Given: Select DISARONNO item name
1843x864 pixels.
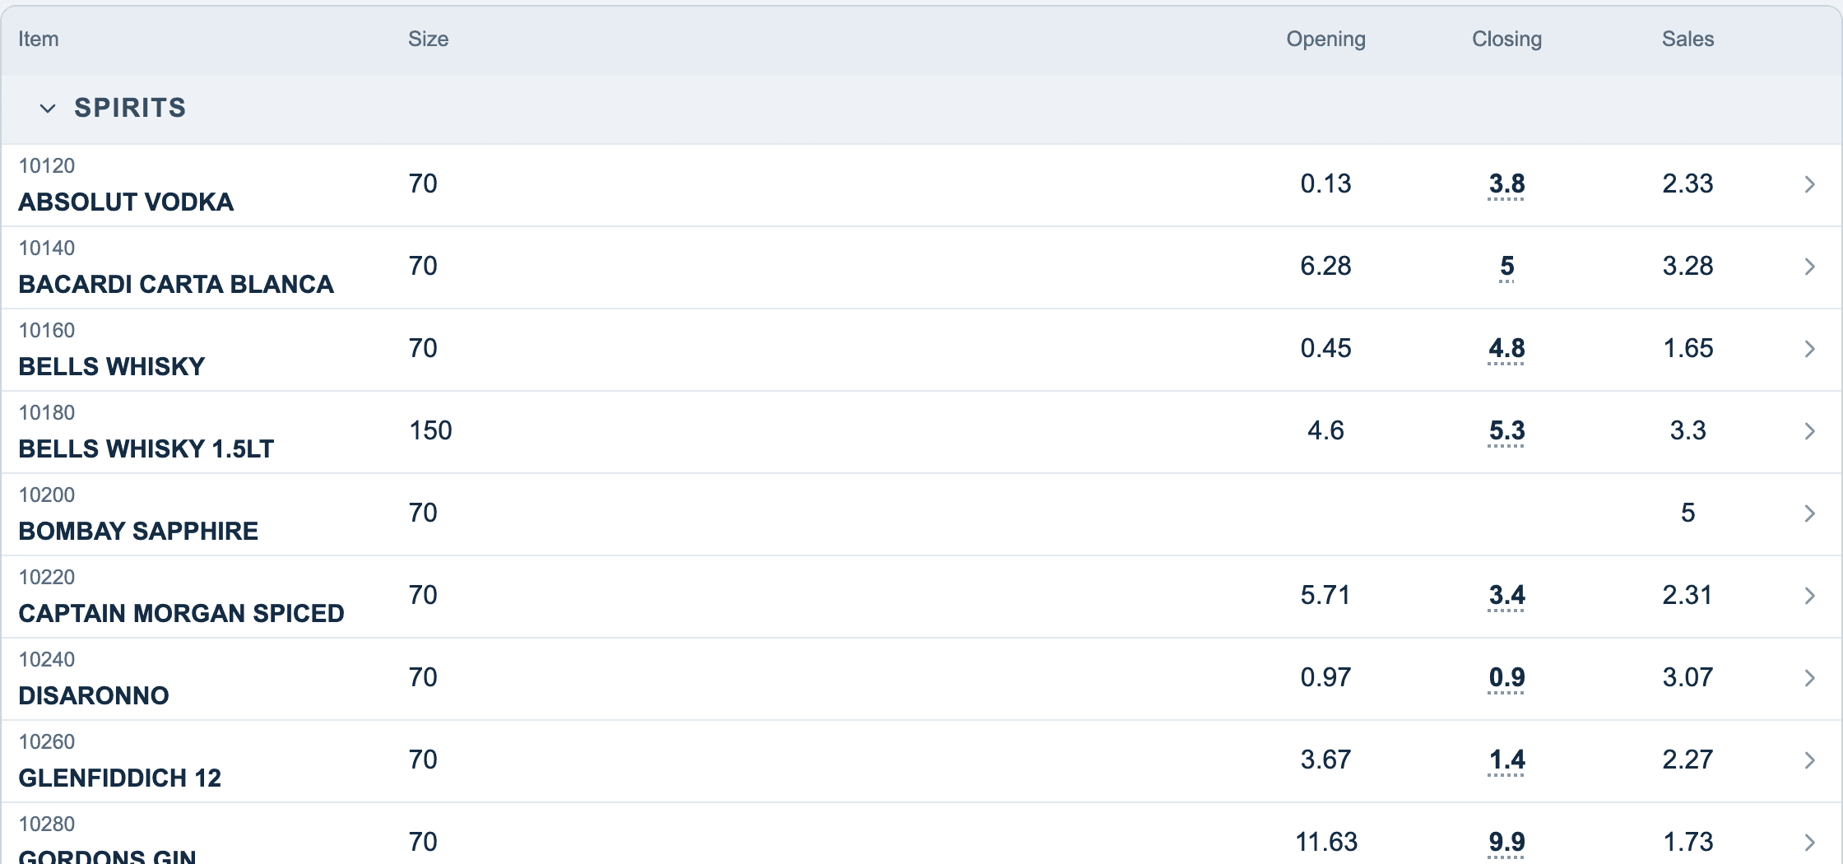Looking at the screenshot, I should (94, 695).
